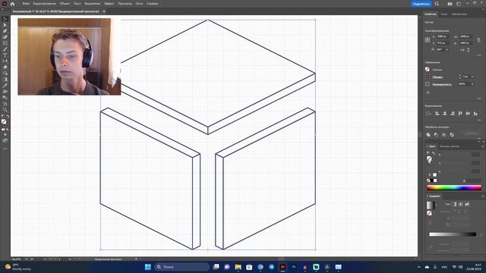Open the Arrange Documents icon

pyautogui.click(x=450, y=4)
